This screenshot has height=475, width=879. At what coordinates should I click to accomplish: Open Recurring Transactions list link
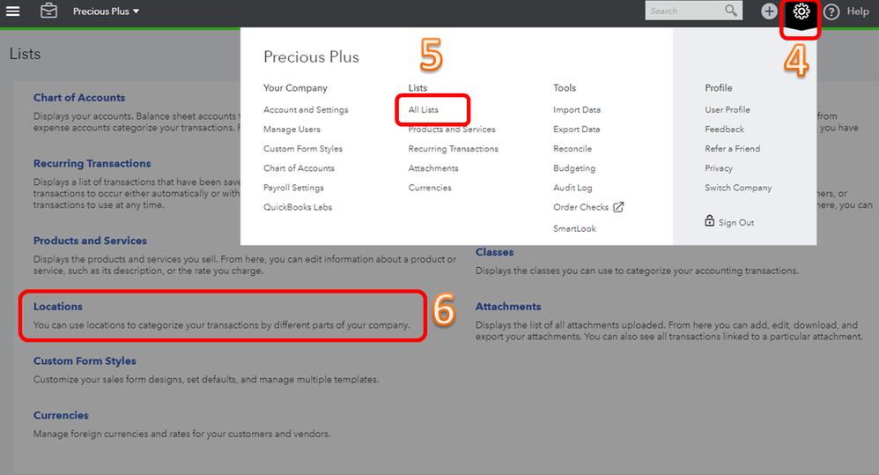tap(92, 163)
